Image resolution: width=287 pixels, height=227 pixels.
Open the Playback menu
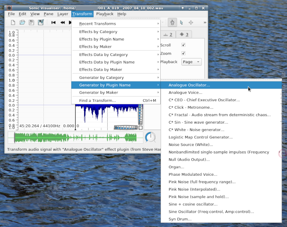click(x=105, y=14)
